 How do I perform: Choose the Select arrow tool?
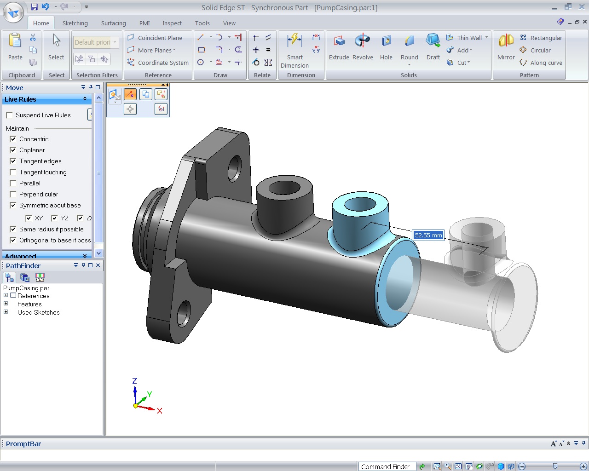tap(56, 46)
